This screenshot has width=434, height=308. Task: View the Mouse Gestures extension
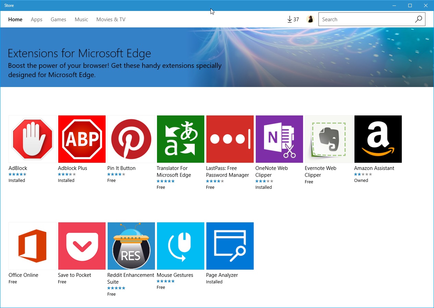180,246
